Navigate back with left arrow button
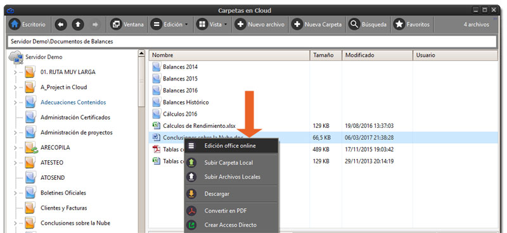Screen dimensions: 507x233 click(x=61, y=24)
